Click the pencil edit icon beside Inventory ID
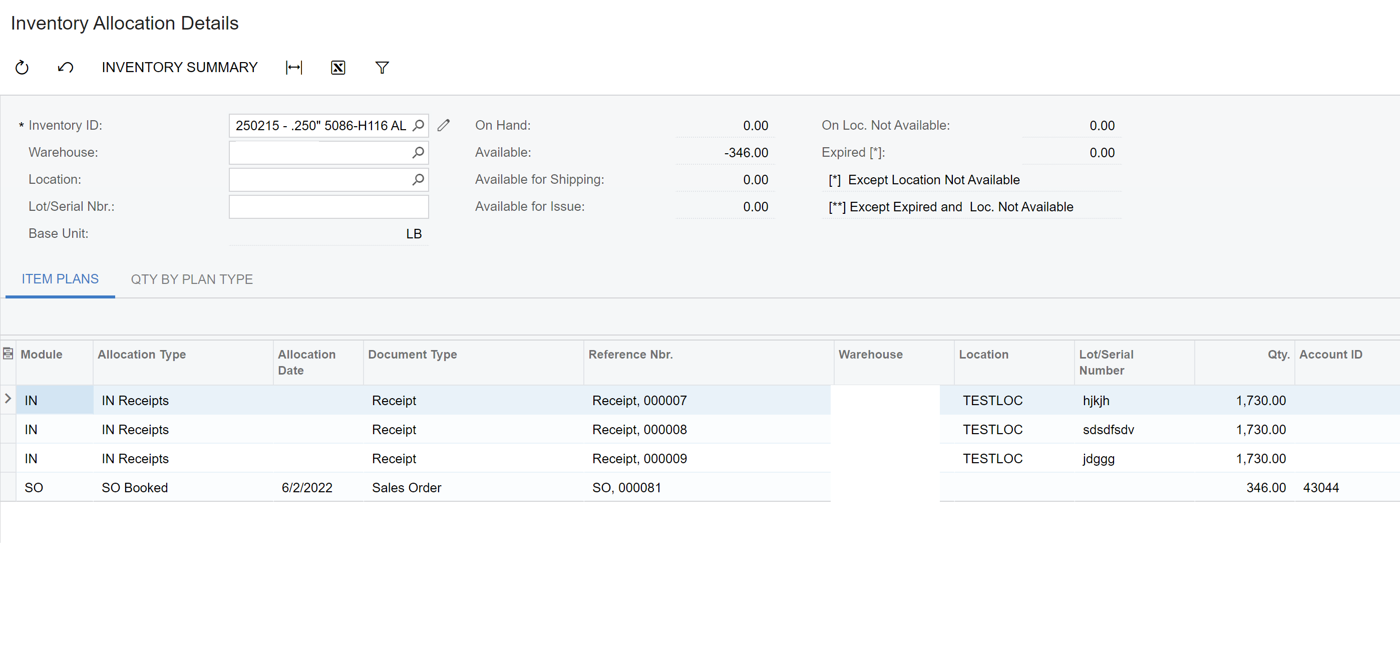 point(444,126)
